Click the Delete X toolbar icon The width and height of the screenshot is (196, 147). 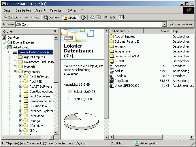pyautogui.click(x=105, y=17)
